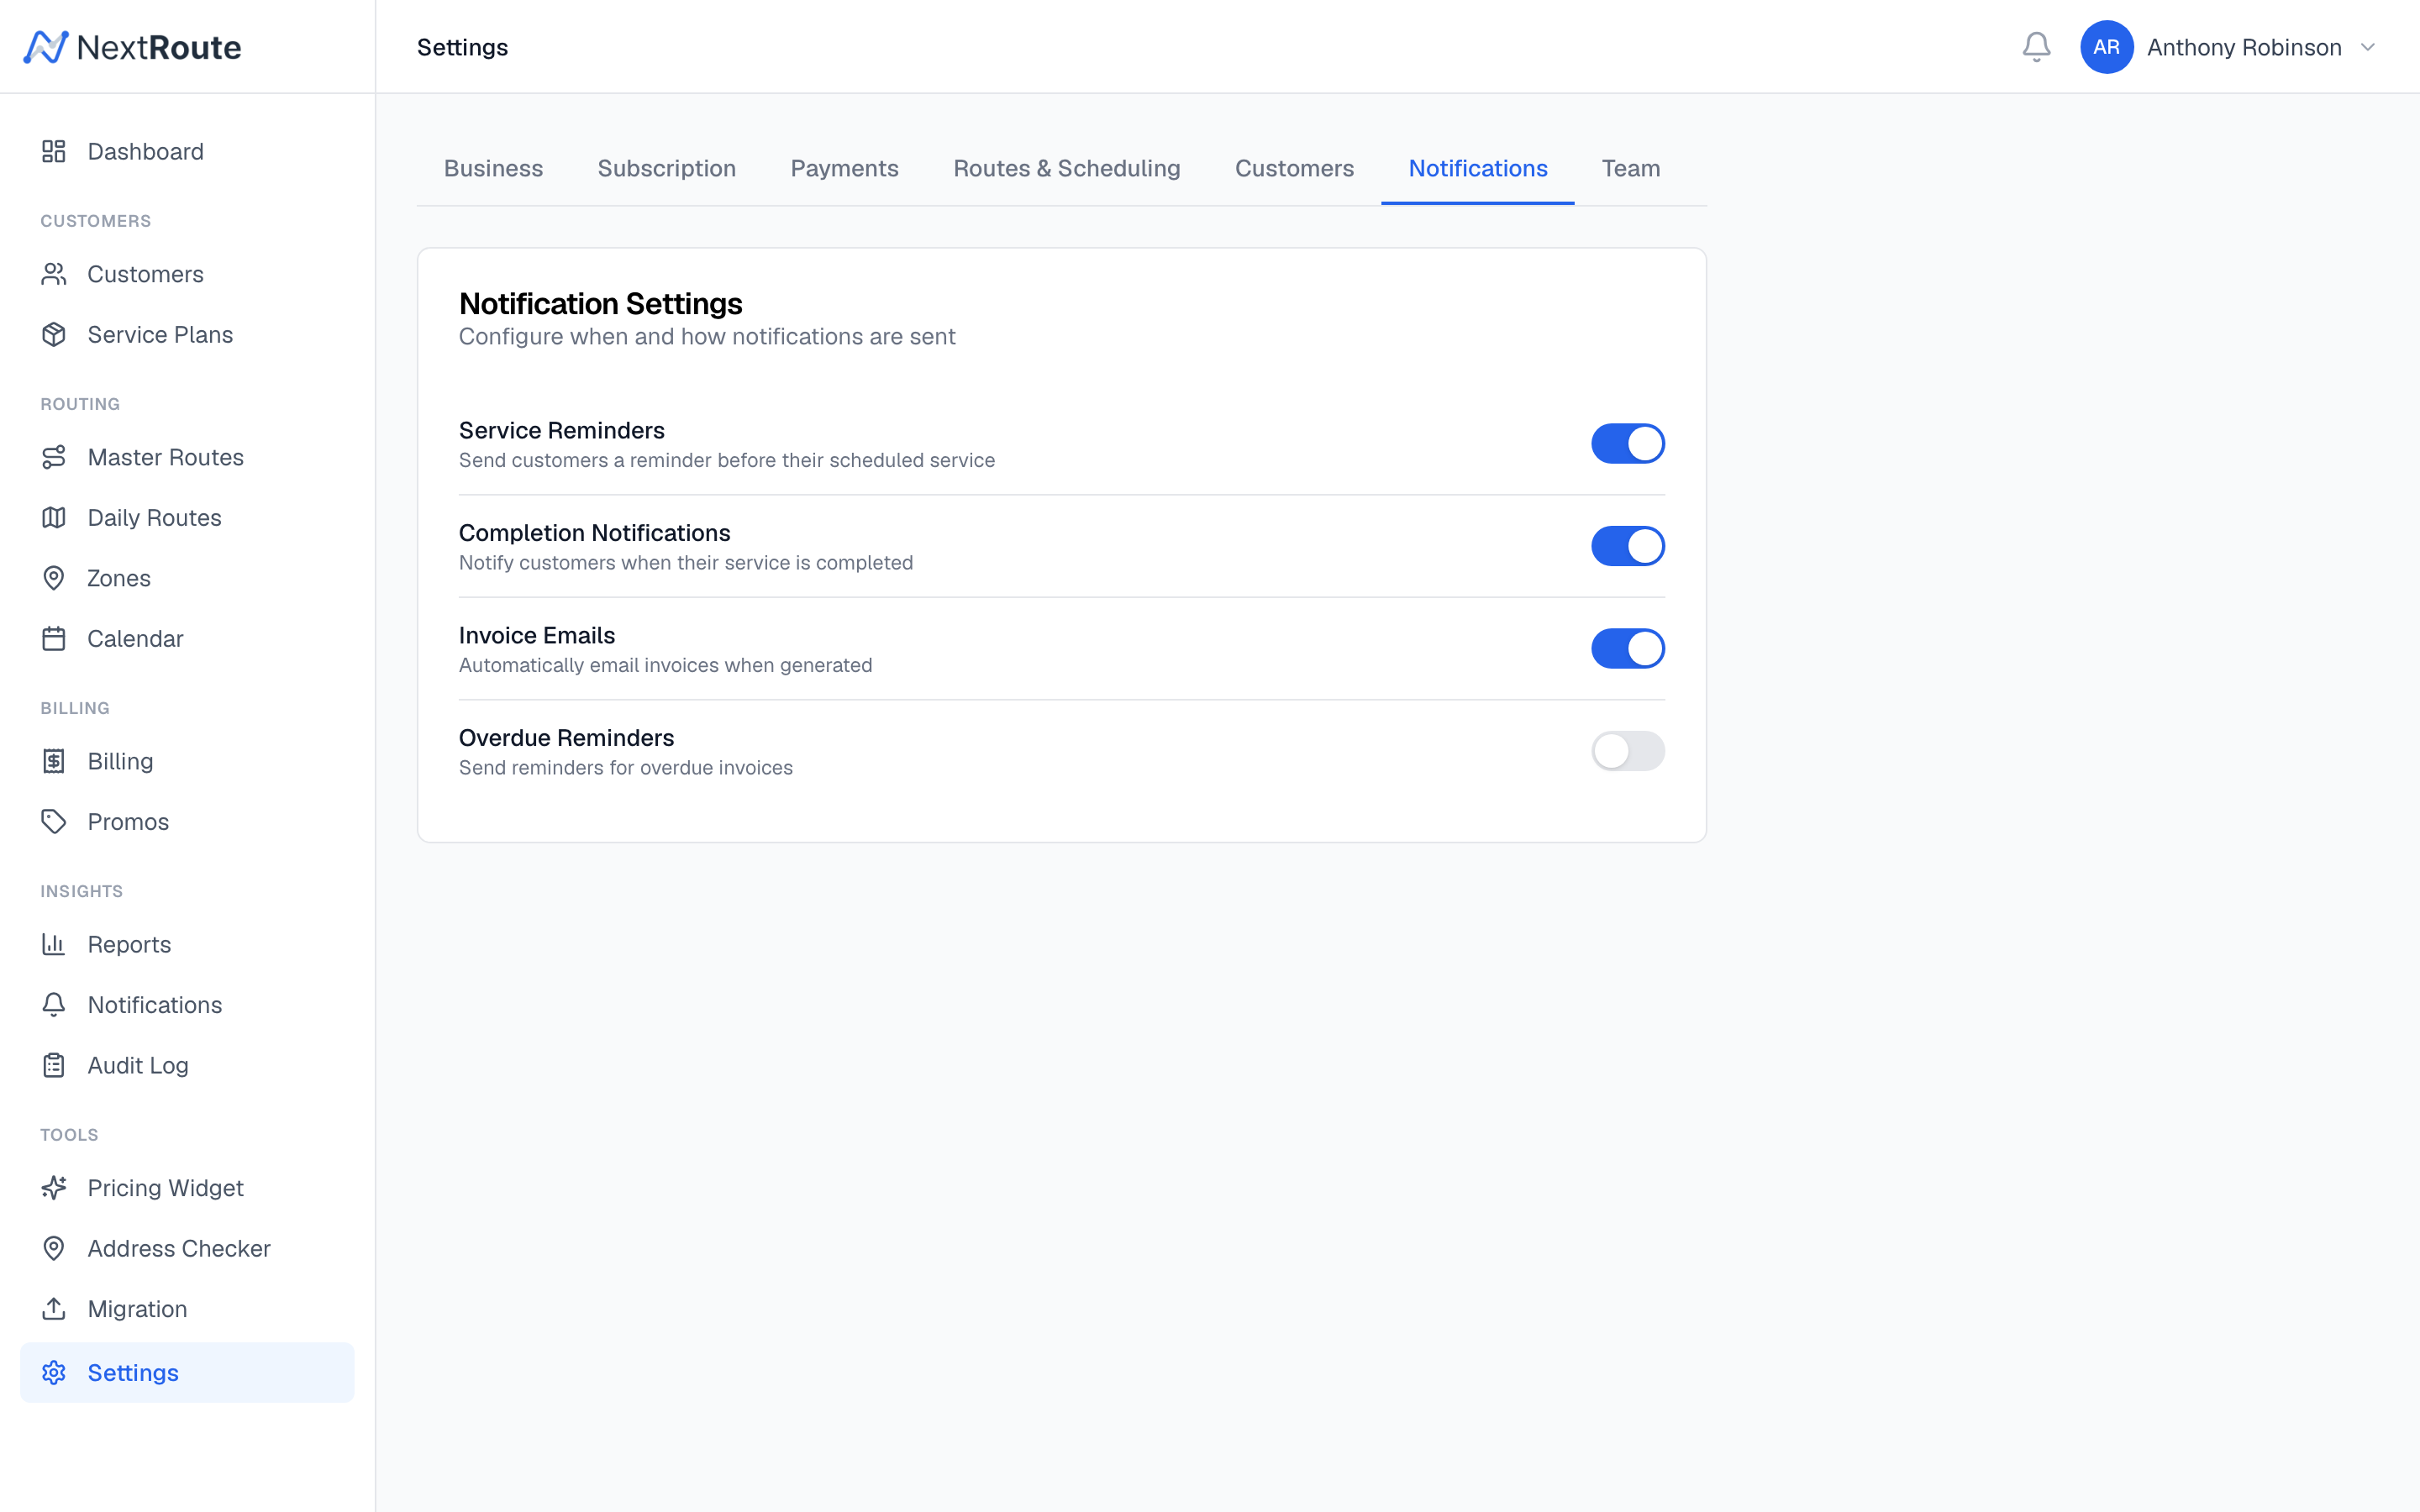Image resolution: width=2420 pixels, height=1512 pixels.
Task: Open Daily Routes in the sidebar
Action: point(154,517)
